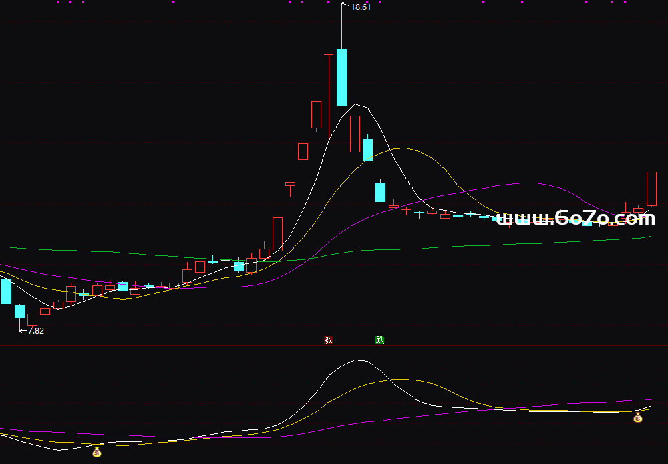Click the 18.61 high price label
The height and width of the screenshot is (464, 668).
[360, 7]
